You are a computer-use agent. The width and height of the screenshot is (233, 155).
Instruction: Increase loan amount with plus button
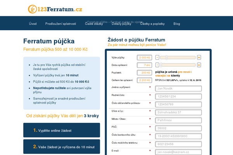tap(199, 57)
